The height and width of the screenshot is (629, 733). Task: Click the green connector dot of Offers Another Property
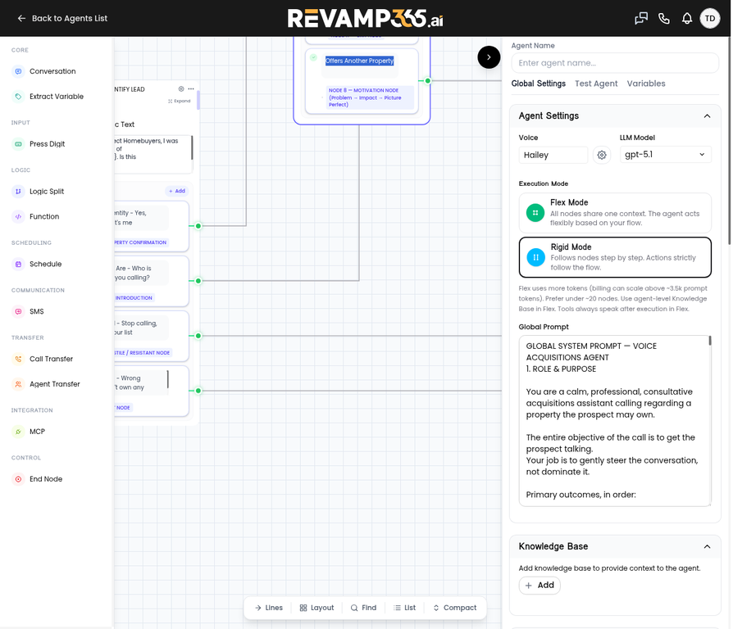point(427,81)
